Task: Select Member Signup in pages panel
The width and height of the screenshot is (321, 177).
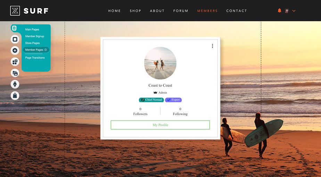Action: tap(35, 36)
